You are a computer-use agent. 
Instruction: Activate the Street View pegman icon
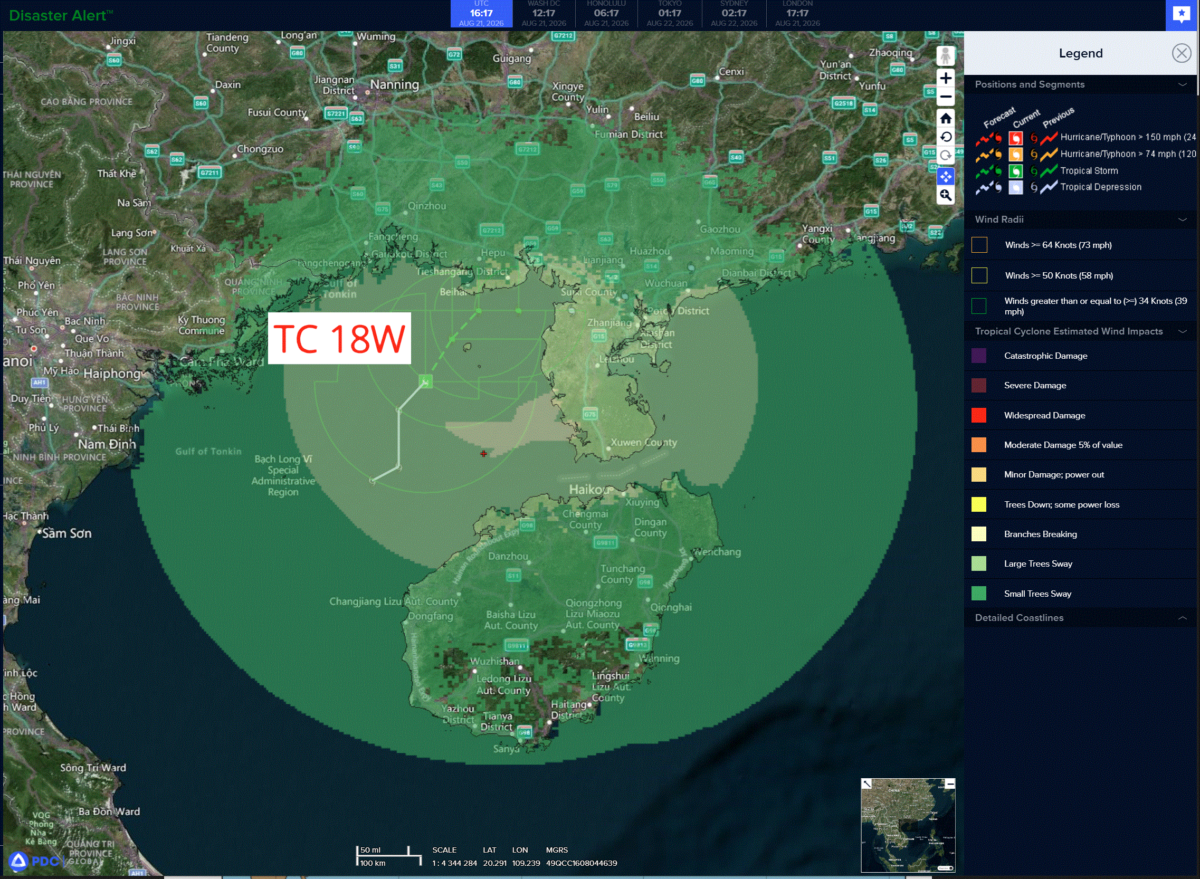click(x=945, y=56)
